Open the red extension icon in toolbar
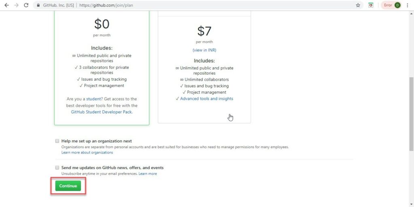The height and width of the screenshot is (207, 414). 371,5
